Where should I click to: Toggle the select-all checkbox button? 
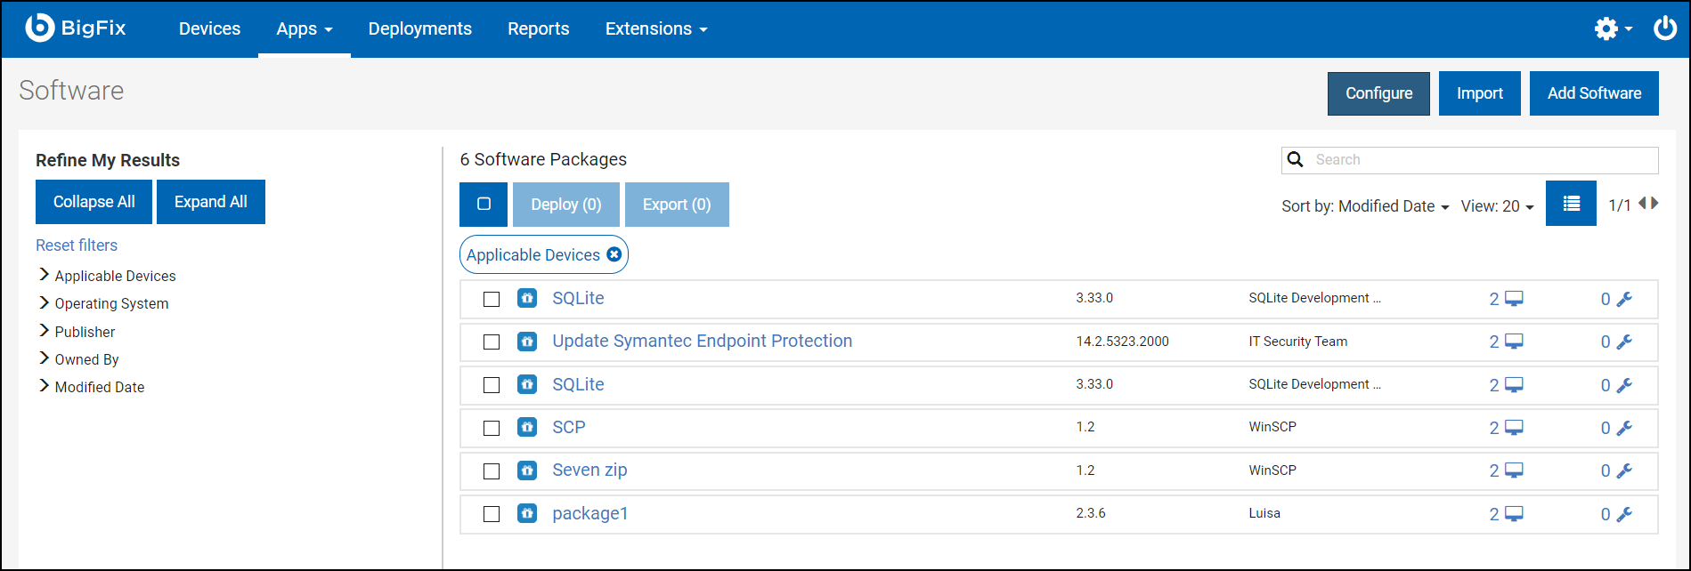(x=484, y=205)
